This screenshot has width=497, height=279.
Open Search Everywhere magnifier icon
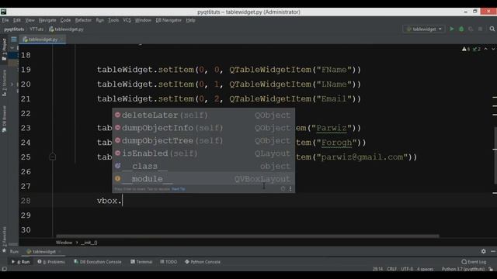(x=492, y=29)
